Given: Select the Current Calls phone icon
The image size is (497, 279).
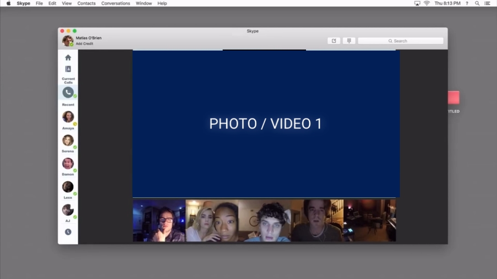Looking at the screenshot, I should tap(68, 92).
